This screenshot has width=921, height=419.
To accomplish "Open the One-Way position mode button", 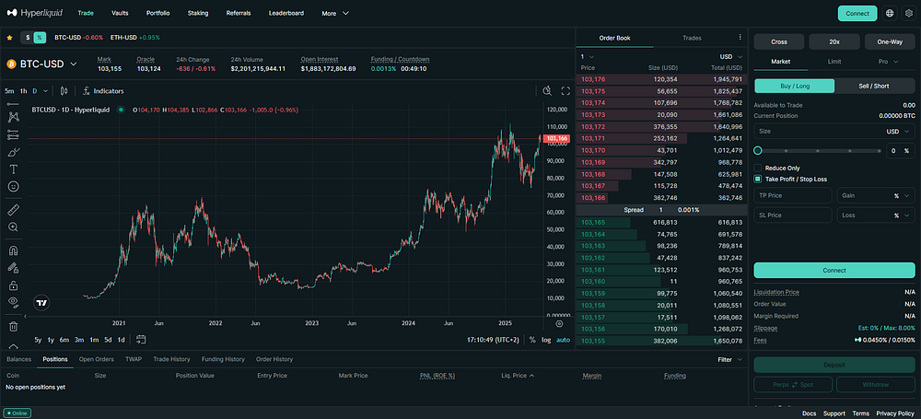I will tap(890, 41).
